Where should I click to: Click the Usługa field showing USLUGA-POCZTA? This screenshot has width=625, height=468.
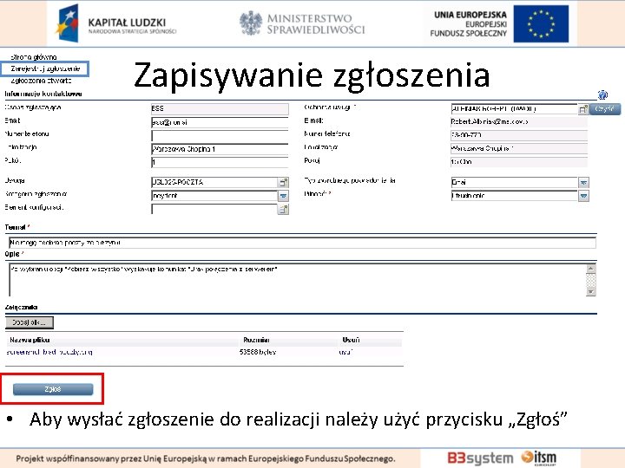214,182
